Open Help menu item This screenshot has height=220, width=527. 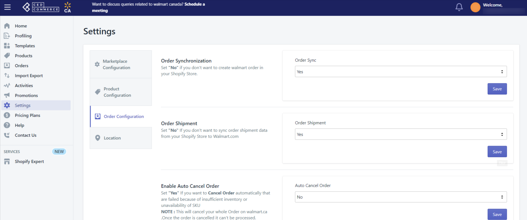click(x=19, y=125)
